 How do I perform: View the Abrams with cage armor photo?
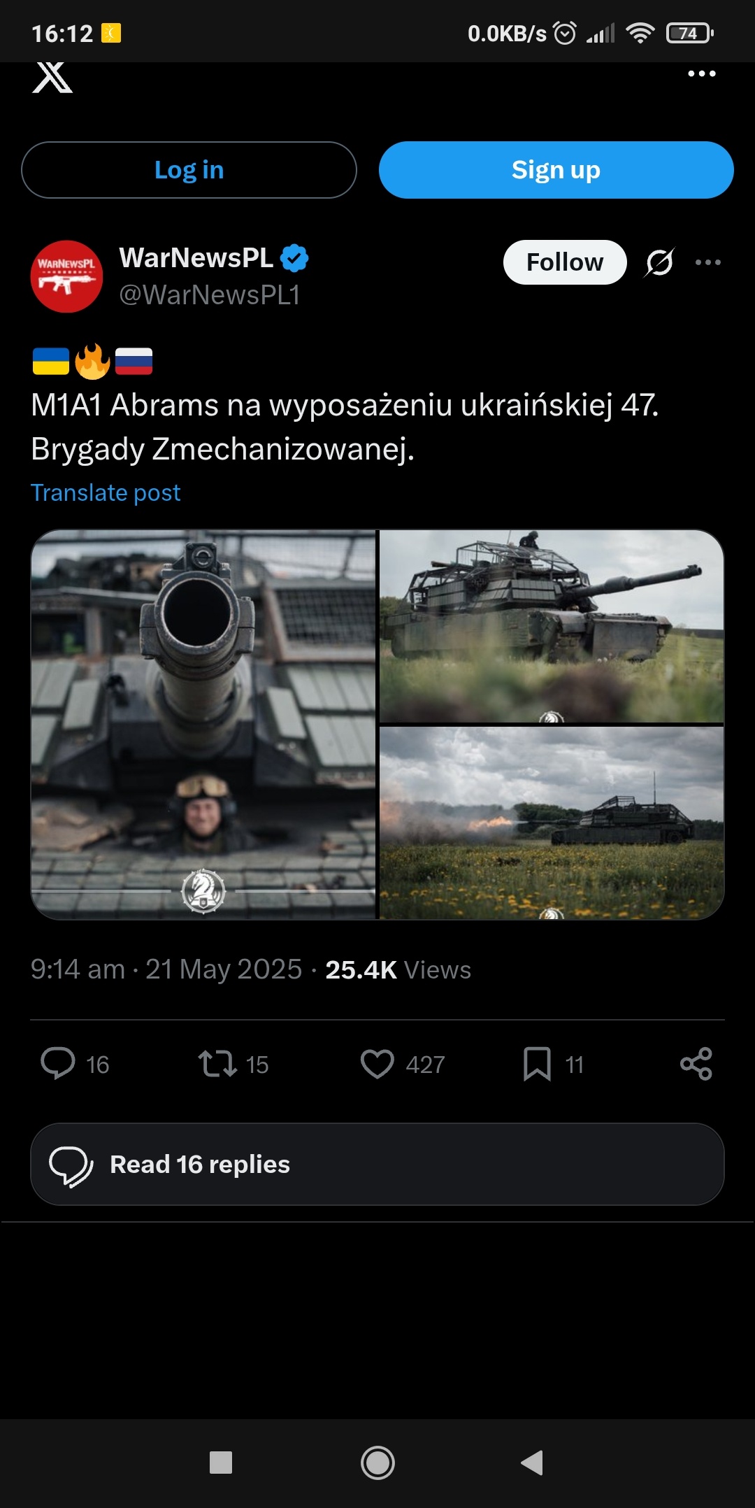[552, 626]
